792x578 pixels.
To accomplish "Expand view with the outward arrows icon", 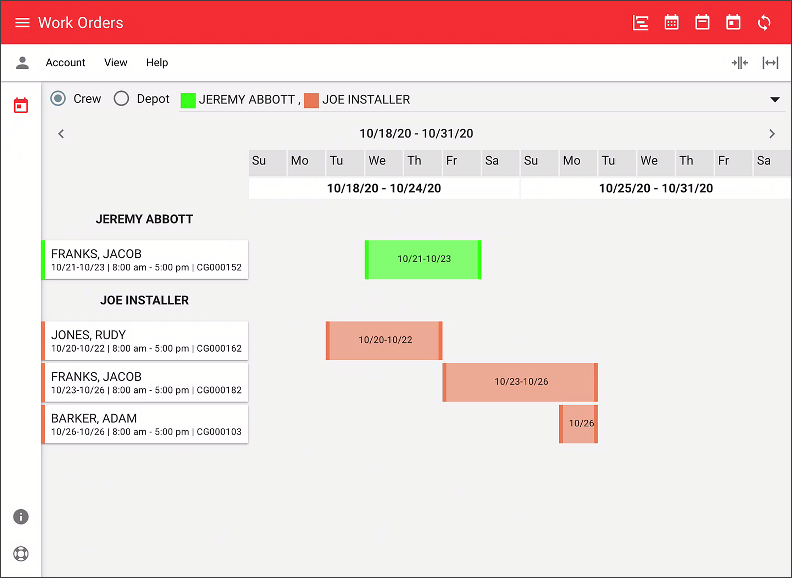I will point(770,62).
